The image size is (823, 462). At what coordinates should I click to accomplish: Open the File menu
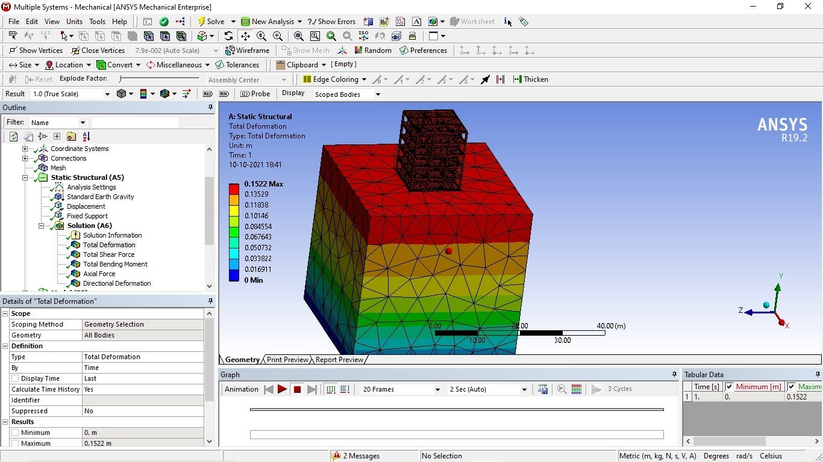[x=14, y=22]
